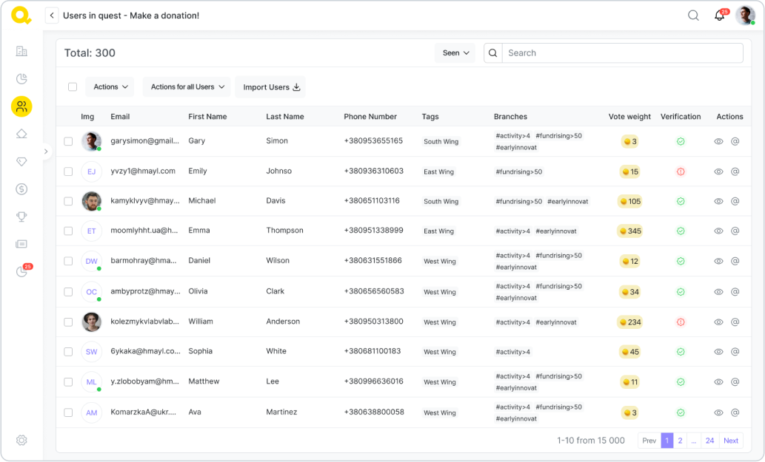The image size is (765, 462).
Task: Click the top bar search magnifier
Action: click(x=693, y=16)
